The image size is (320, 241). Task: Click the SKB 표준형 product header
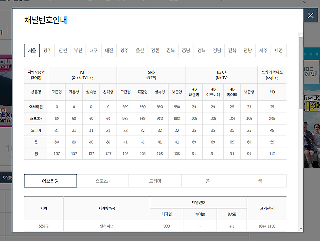[142, 92]
